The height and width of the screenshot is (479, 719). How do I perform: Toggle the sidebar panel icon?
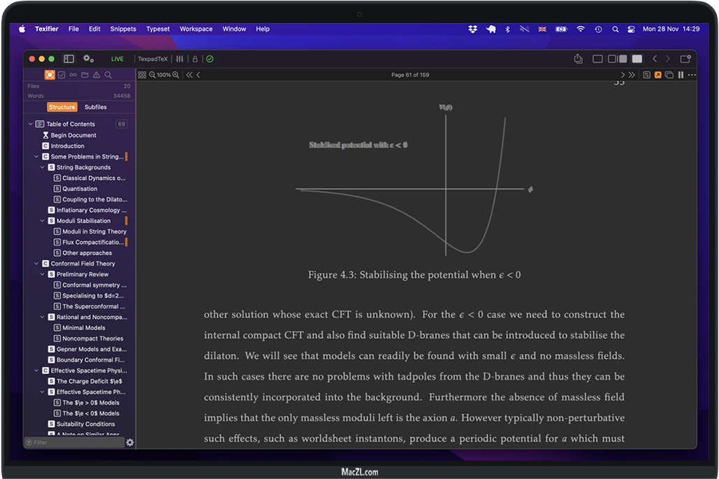(x=68, y=59)
